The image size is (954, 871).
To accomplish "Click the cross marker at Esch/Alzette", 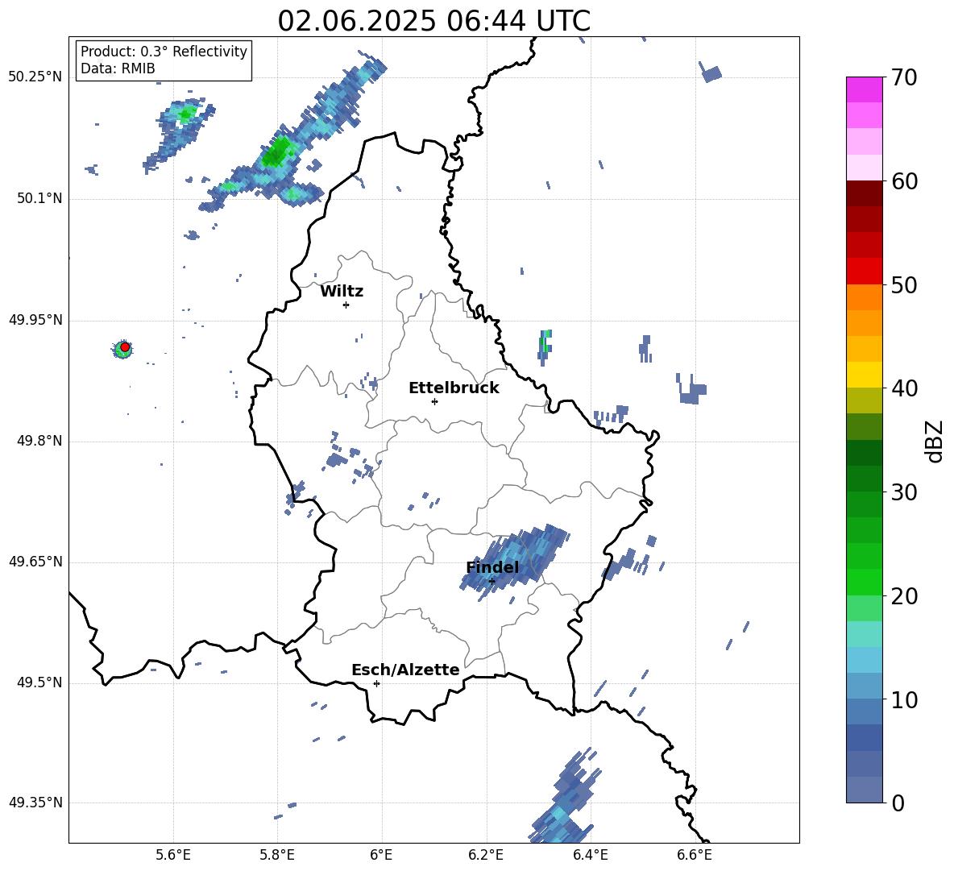I will [376, 683].
